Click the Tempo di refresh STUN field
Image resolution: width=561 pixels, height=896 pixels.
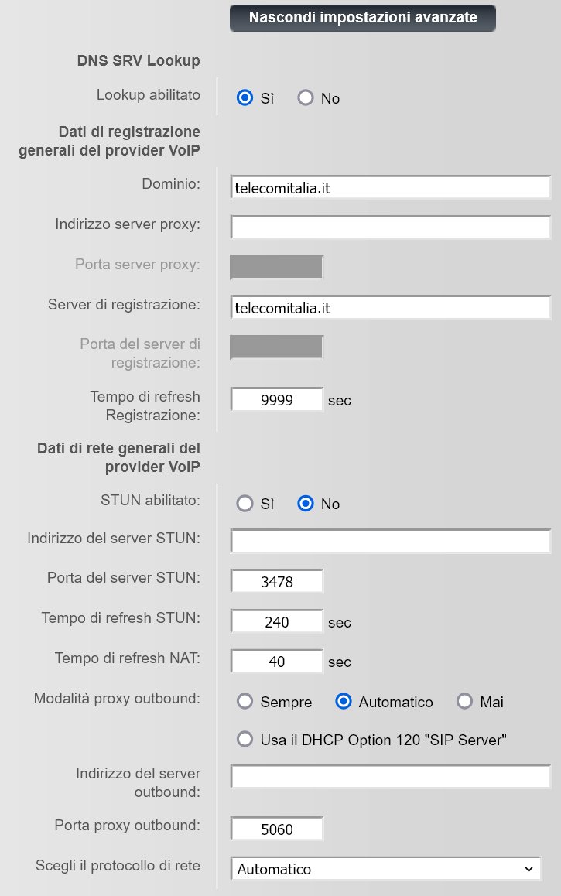(x=277, y=621)
